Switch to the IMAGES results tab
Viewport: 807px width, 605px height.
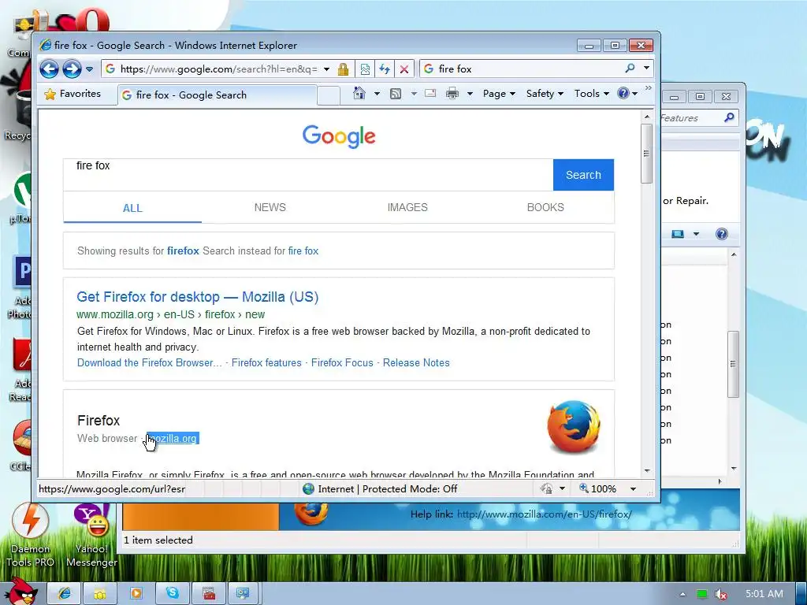click(x=407, y=207)
